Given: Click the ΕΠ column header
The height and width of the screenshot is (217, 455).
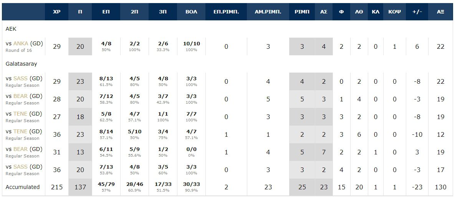Looking at the screenshot, I should (x=106, y=12).
